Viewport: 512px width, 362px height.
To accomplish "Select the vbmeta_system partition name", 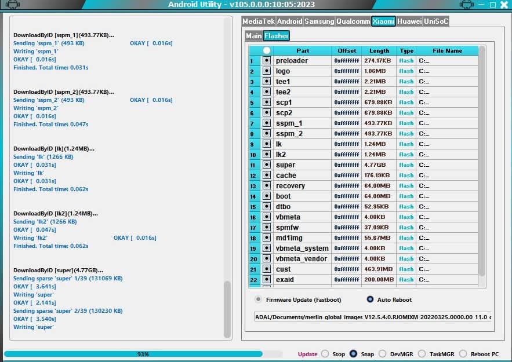I will coord(302,248).
